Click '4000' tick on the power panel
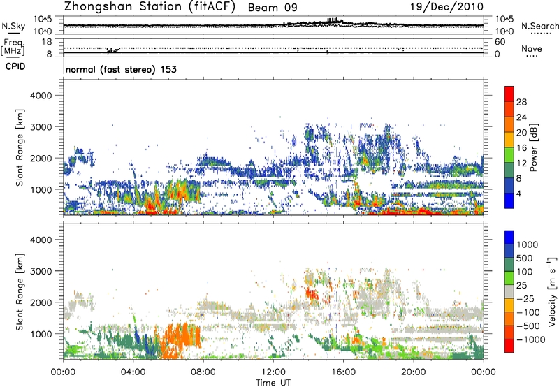Image resolution: width=559 pixels, height=387 pixels. tap(41, 96)
